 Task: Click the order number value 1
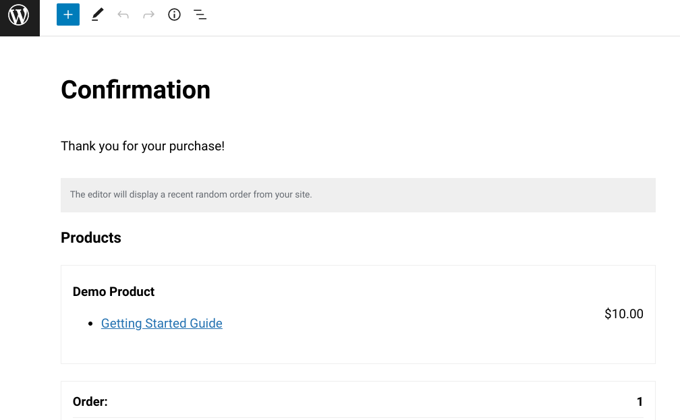pos(639,401)
